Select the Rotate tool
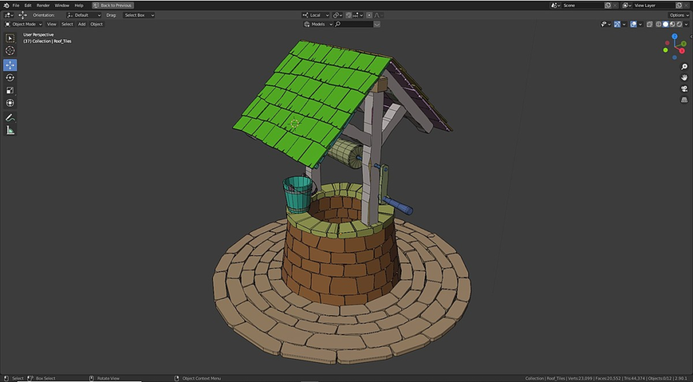 (10, 78)
